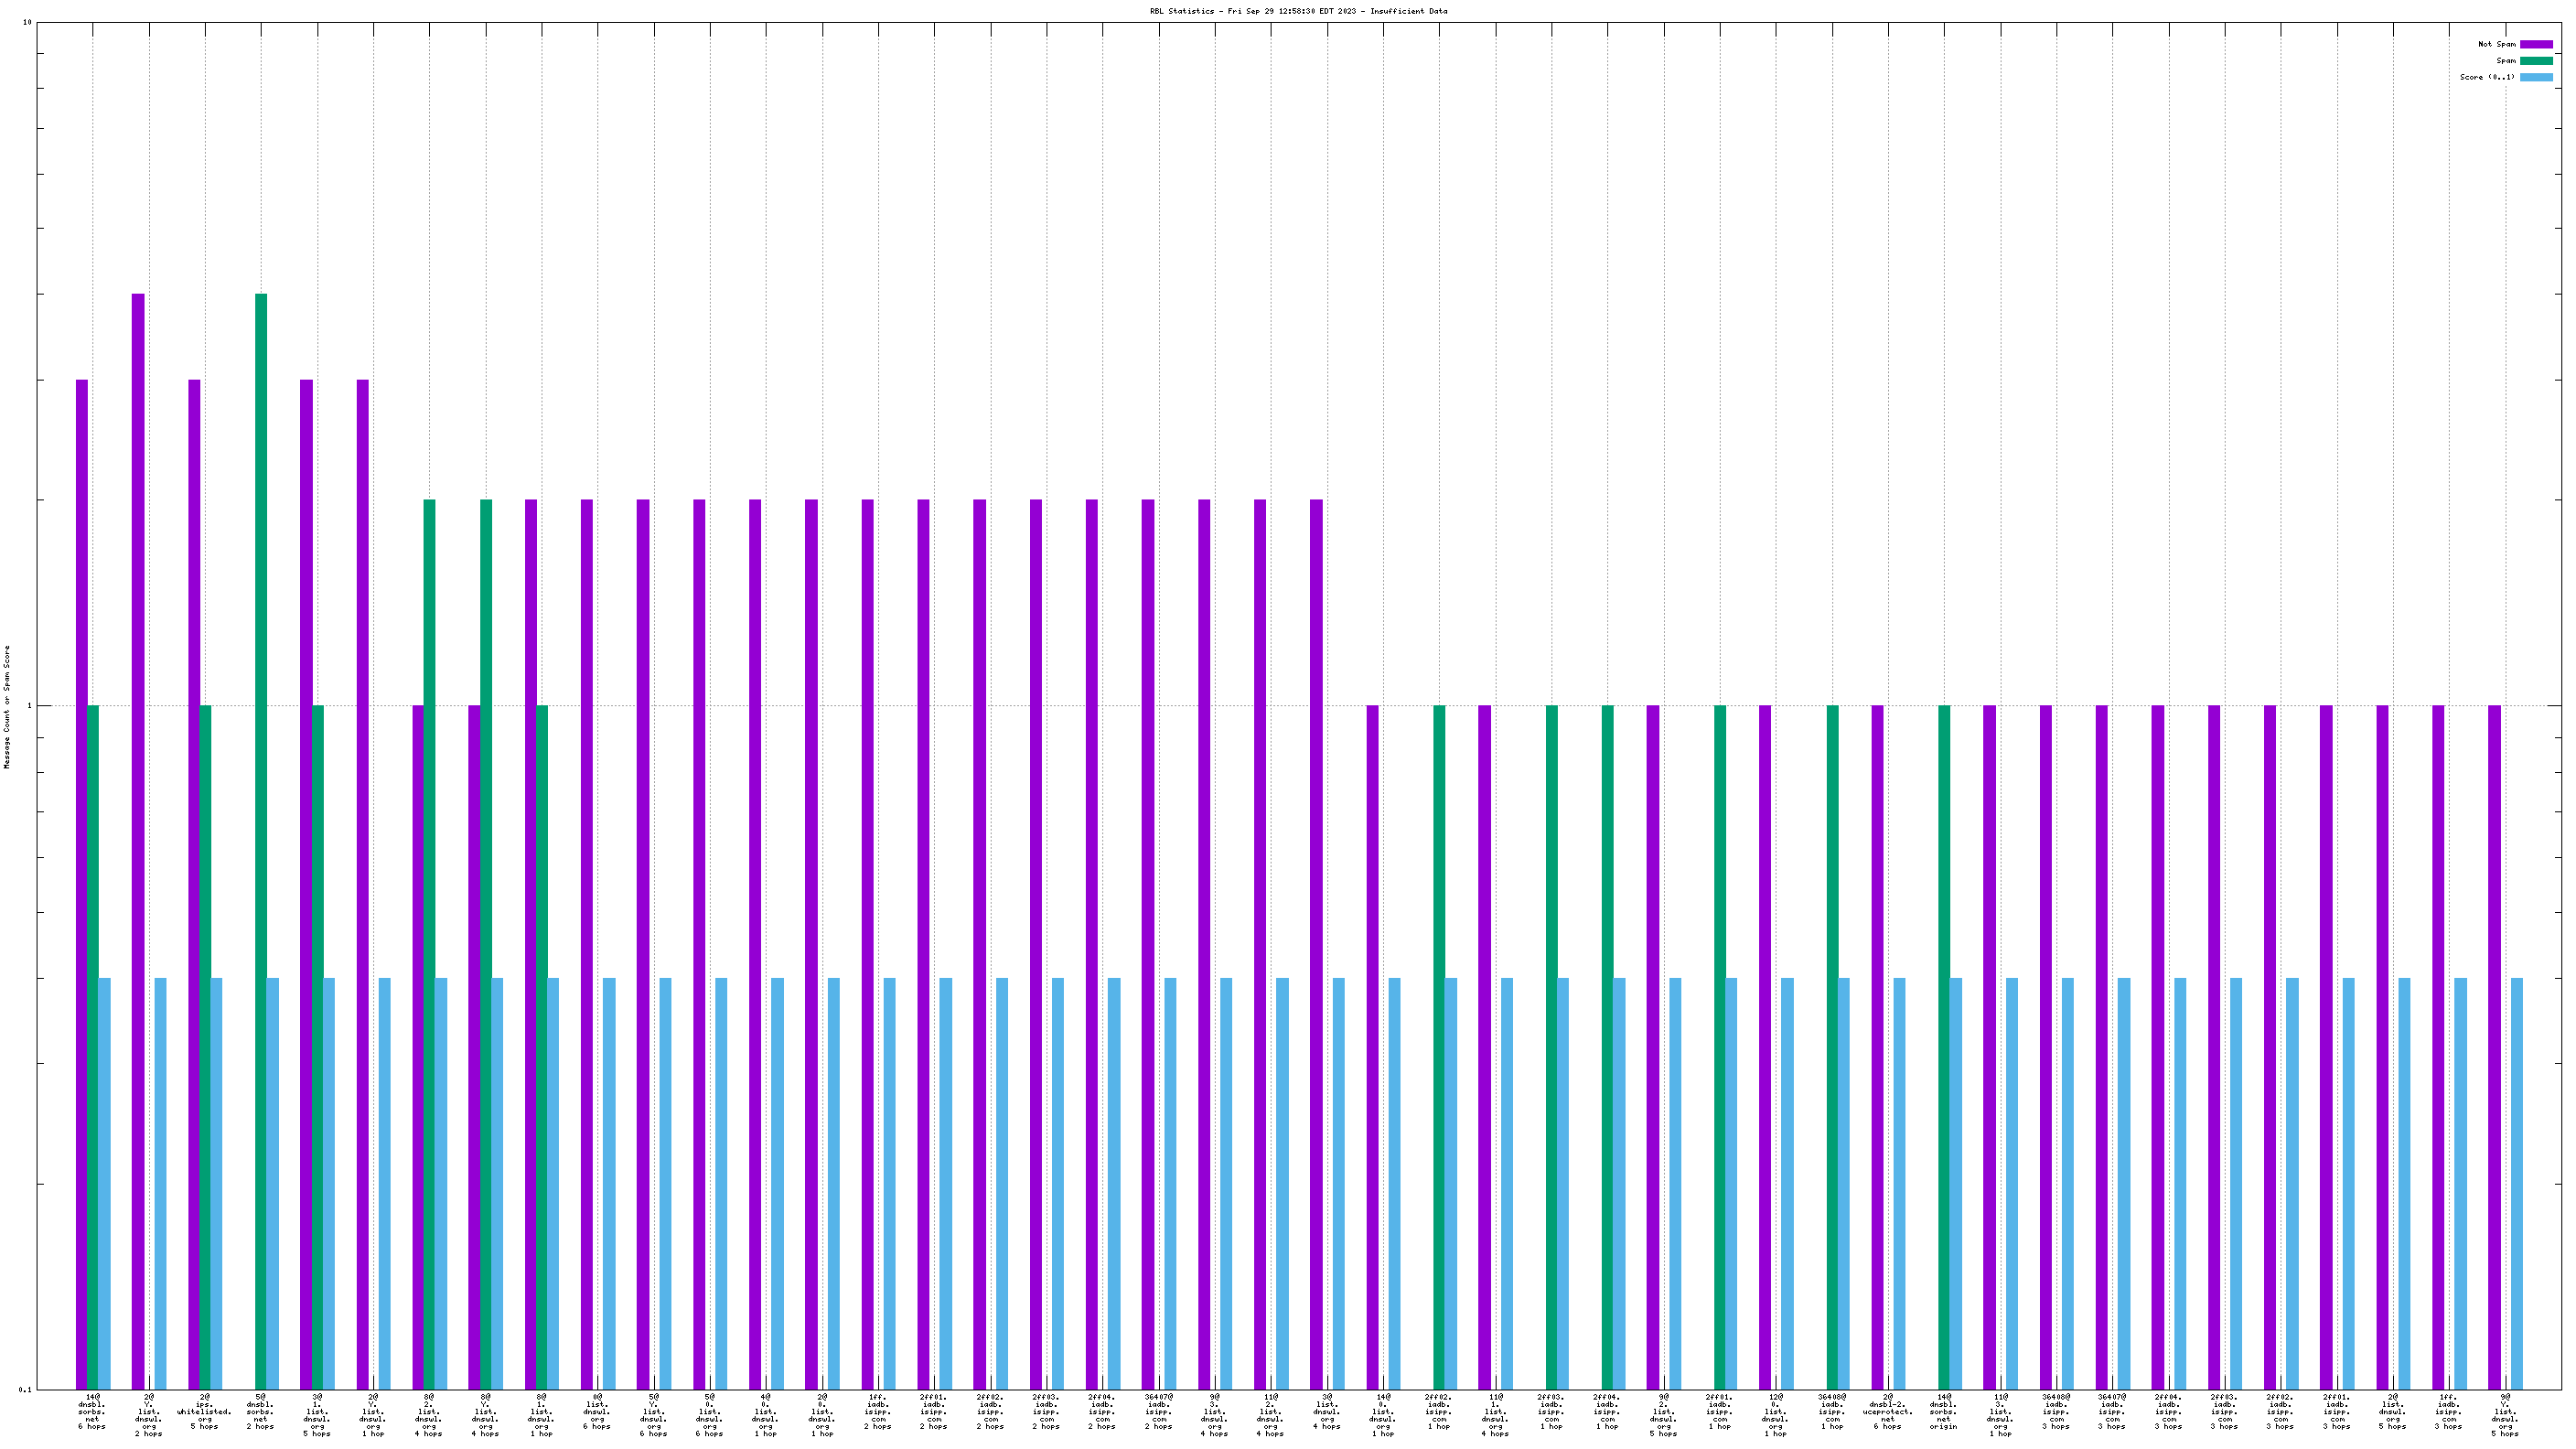Click the 36408@ iadb.isipp.com 1 hop label
2576x1449 pixels.
1832,1411
